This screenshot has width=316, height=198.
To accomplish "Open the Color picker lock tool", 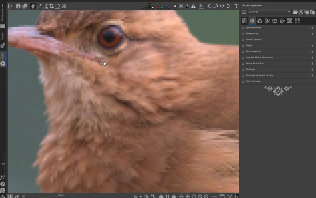I will tap(45, 6).
